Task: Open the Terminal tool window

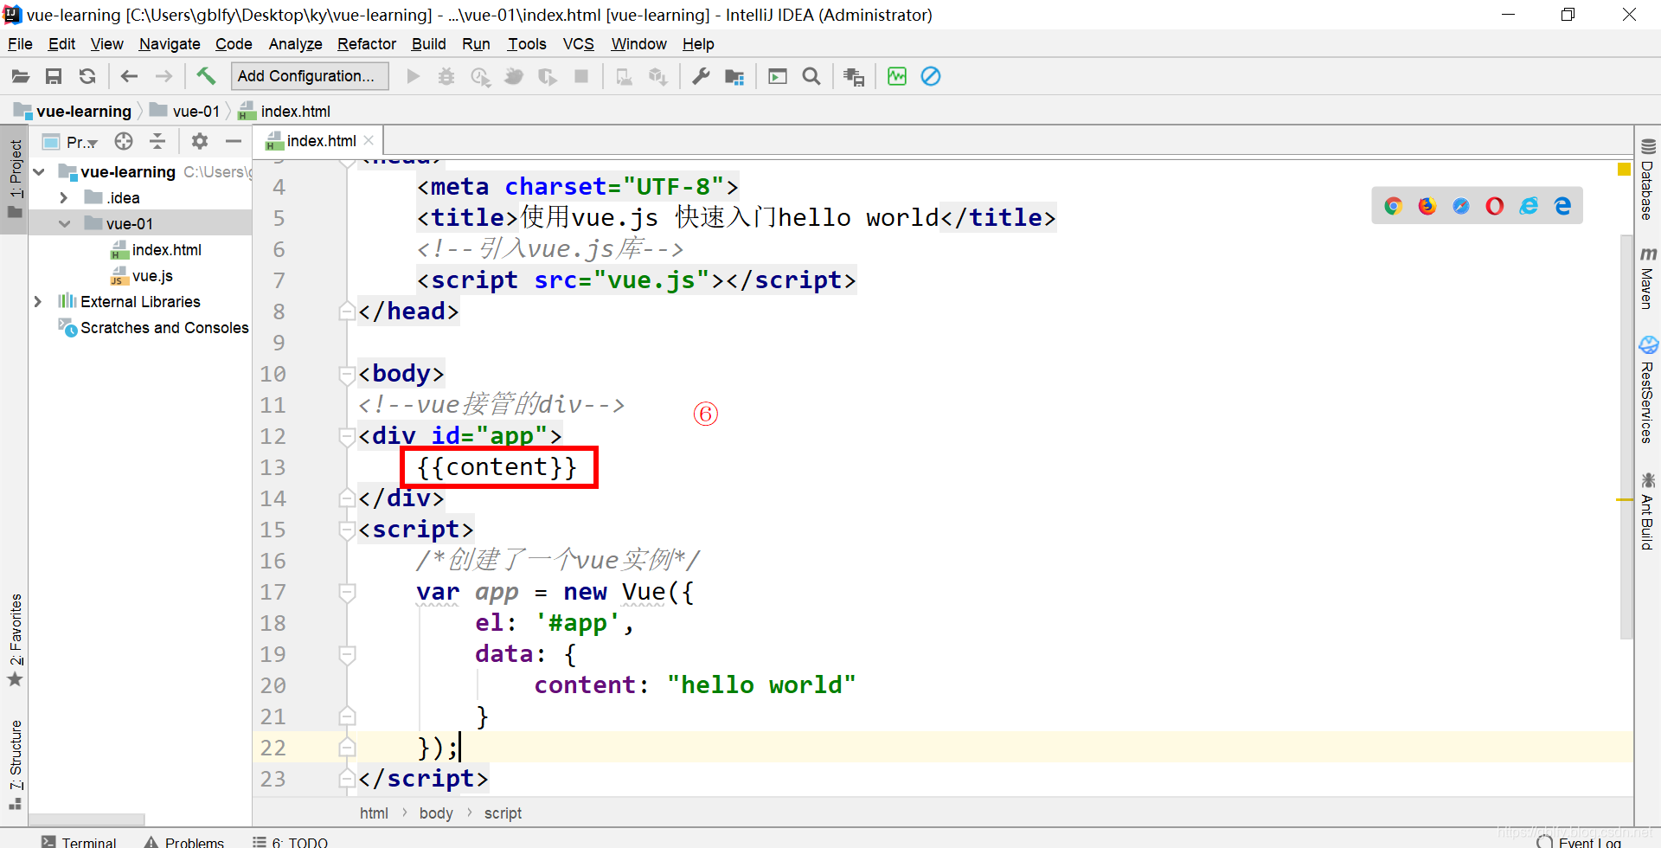Action: pos(79,841)
